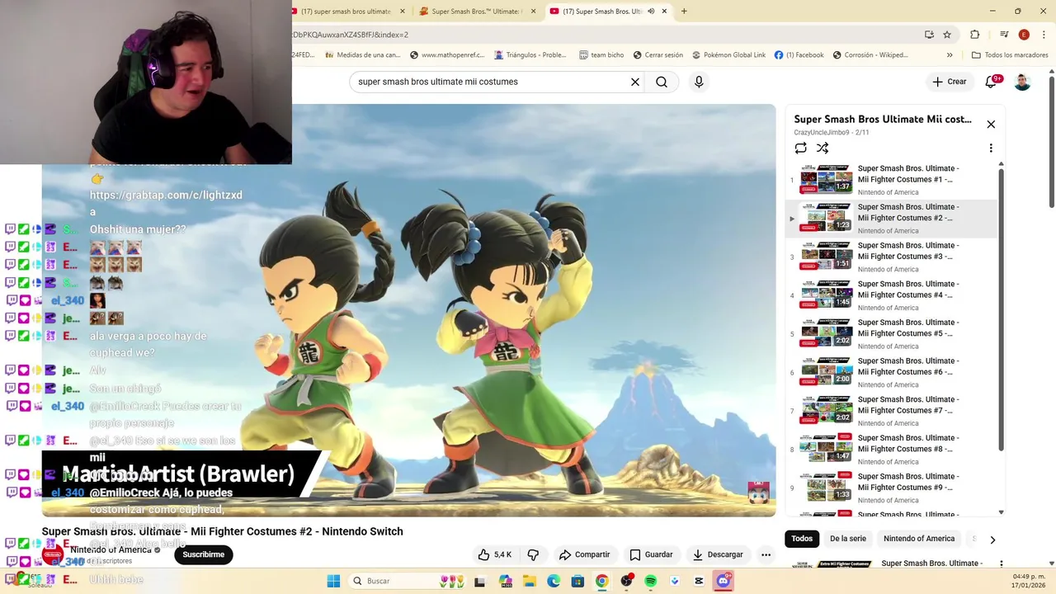Click the Descargar download button

718,554
